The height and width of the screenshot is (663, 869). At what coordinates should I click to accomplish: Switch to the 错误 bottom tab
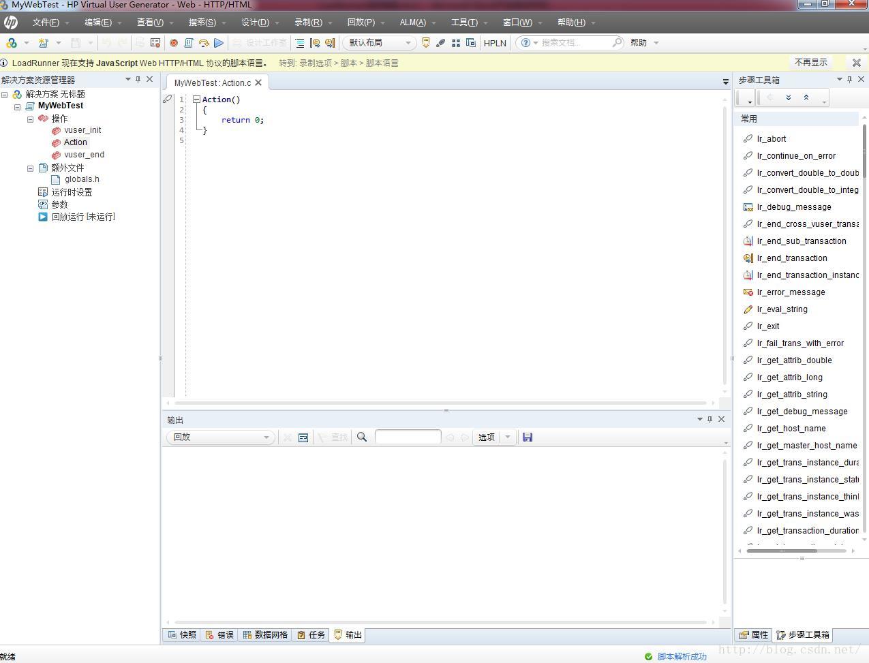coord(219,635)
